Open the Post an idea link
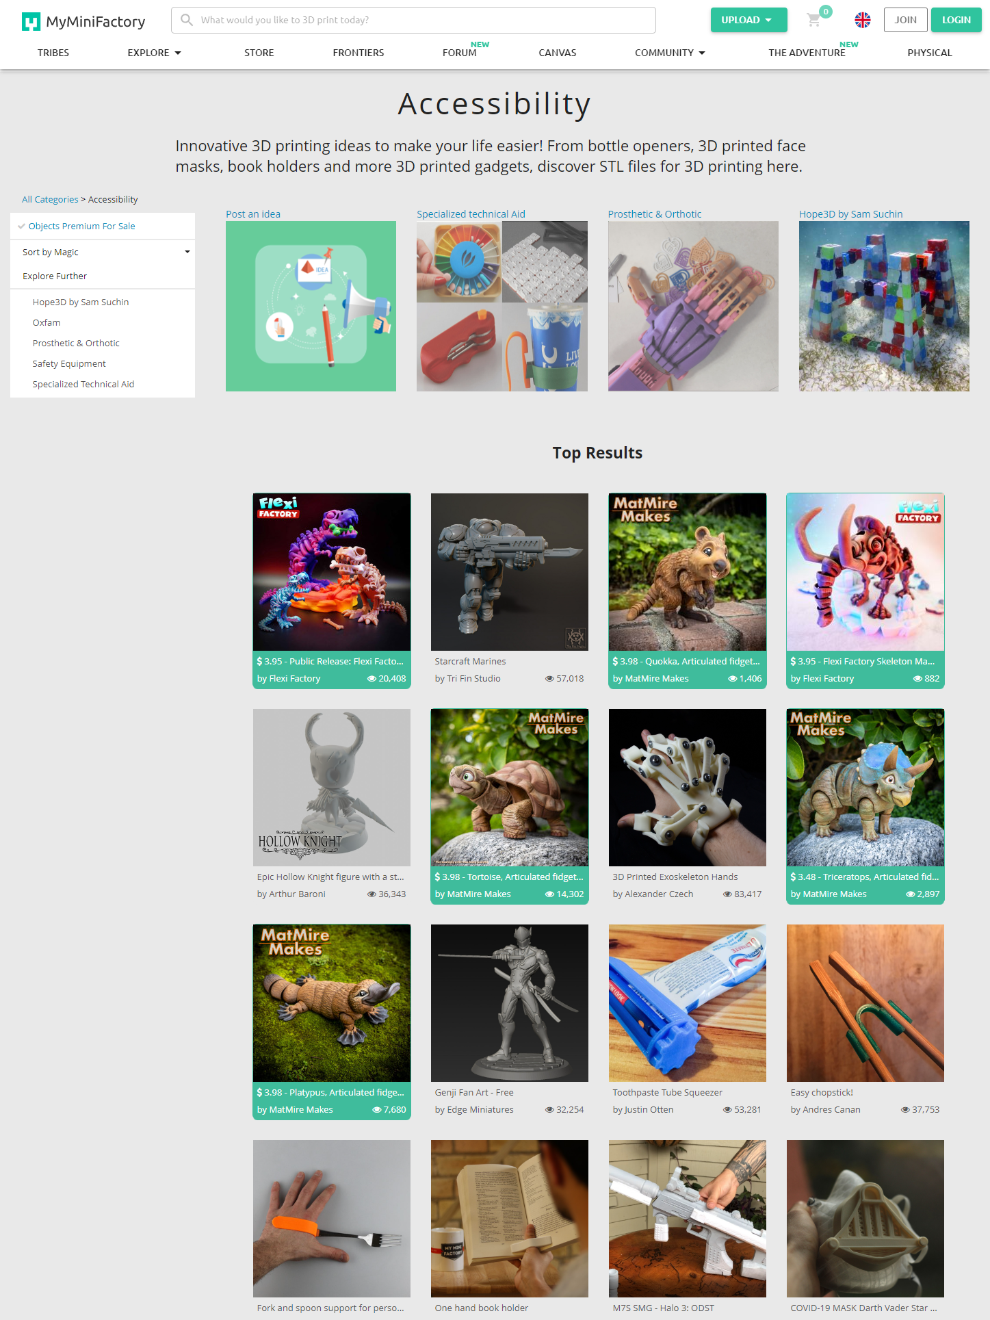Viewport: 990px width, 1320px height. click(x=253, y=214)
